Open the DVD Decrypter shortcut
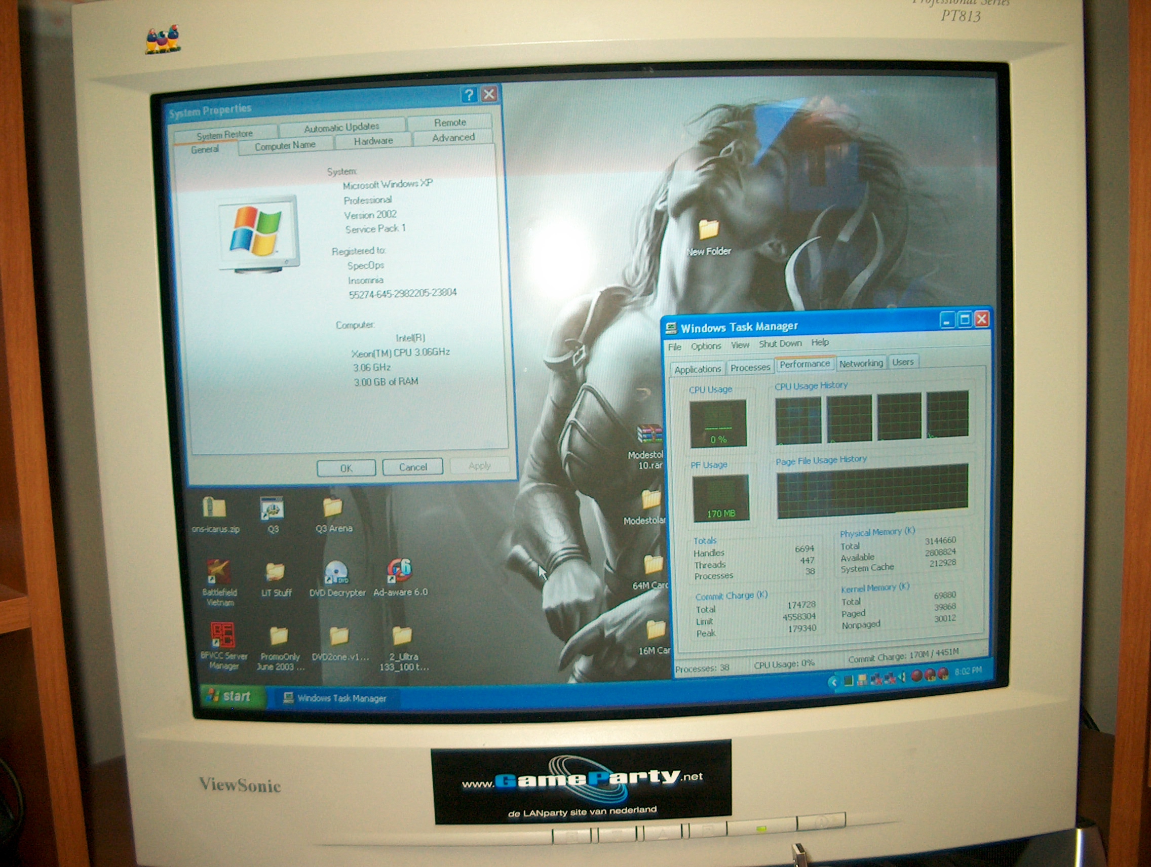Viewport: 1151px width, 867px height. coord(337,573)
